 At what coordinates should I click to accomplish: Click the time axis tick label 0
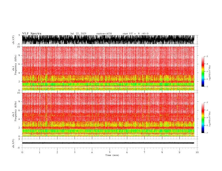coord(22,152)
